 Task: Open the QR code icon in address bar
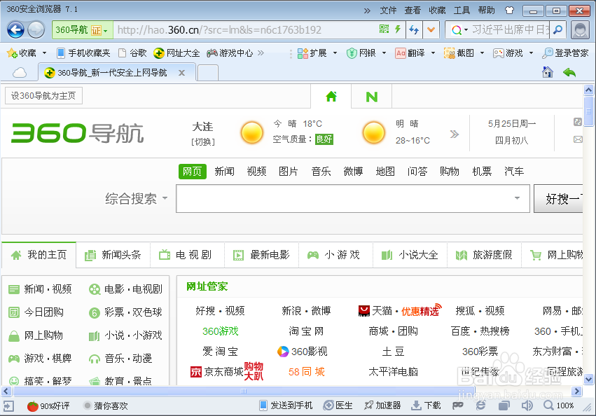[x=384, y=29]
